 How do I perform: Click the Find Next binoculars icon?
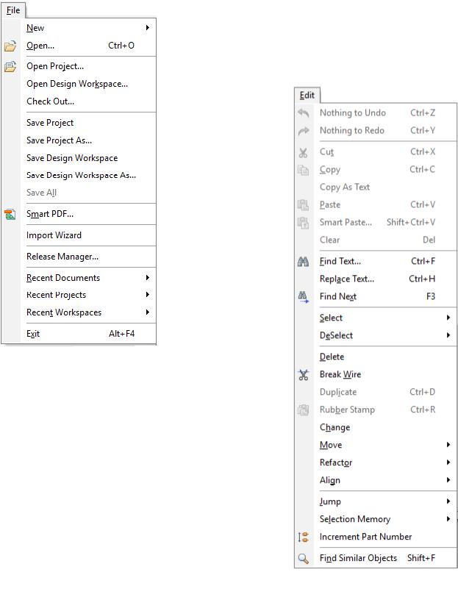click(x=304, y=297)
